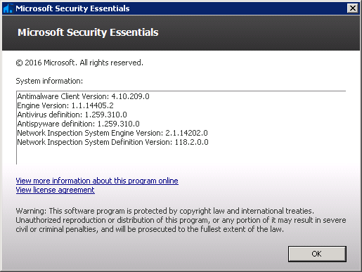Click the copyright 2016 Microsoft text
This screenshot has height=272, width=362.
79,63
